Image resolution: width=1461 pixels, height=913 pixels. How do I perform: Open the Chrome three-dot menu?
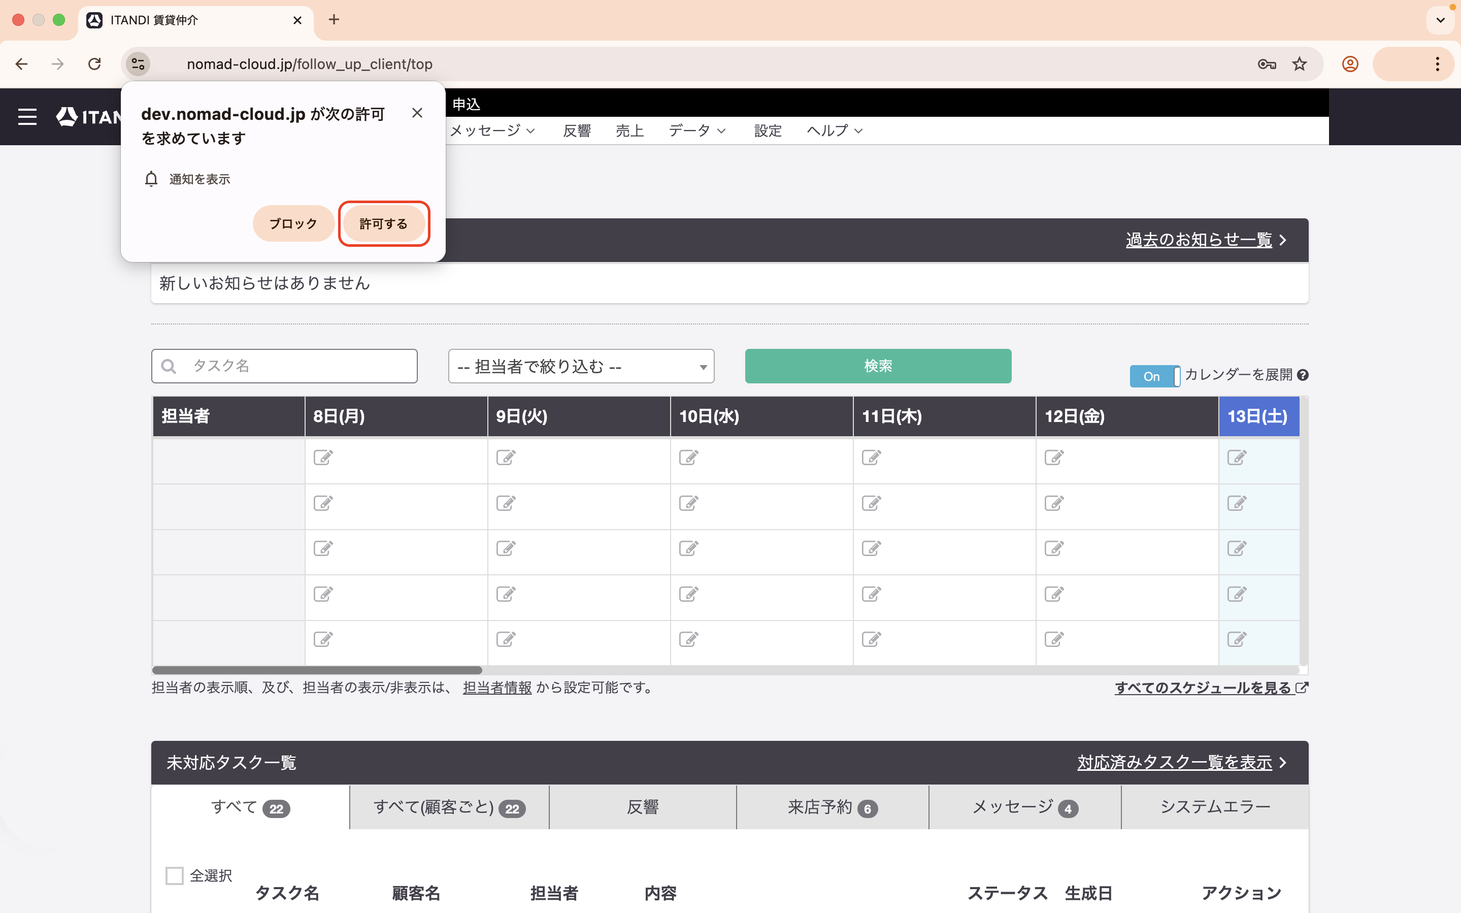pos(1438,64)
